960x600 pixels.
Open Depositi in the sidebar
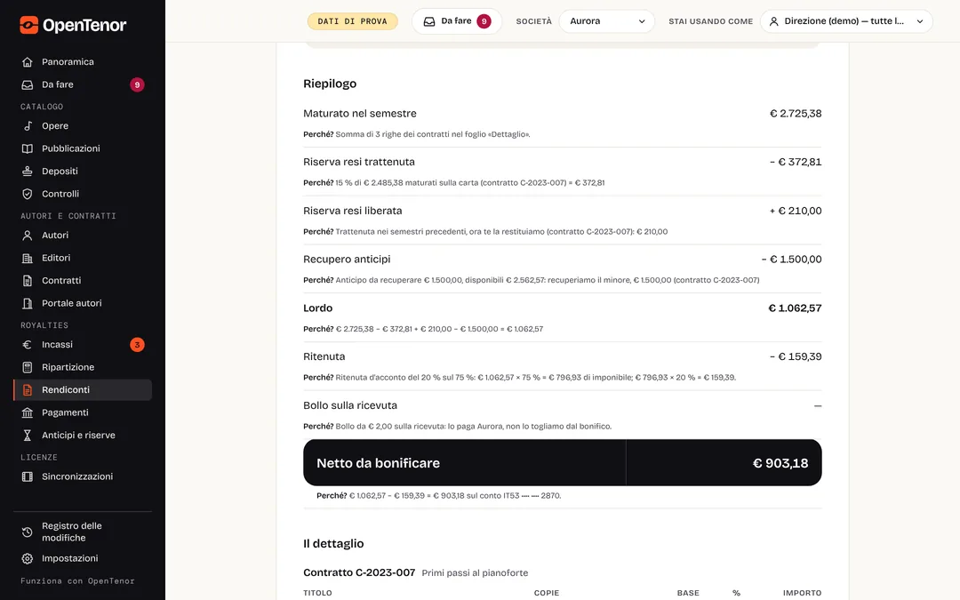[x=83, y=171]
